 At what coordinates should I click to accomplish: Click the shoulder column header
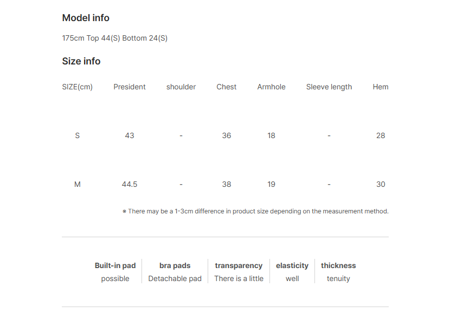[181, 87]
